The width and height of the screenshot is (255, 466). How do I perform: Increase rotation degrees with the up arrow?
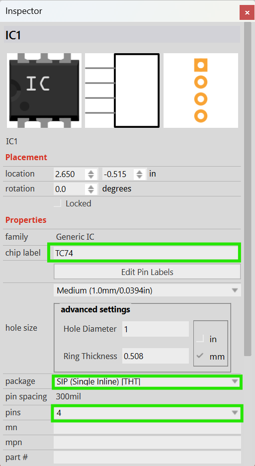click(x=91, y=186)
